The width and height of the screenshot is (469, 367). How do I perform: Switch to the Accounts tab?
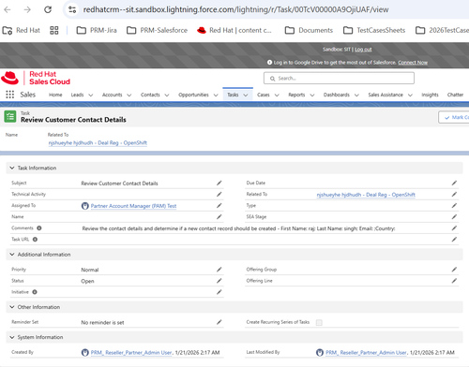coord(113,95)
